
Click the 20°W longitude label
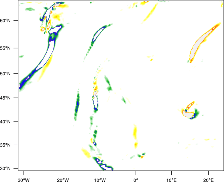point(63,180)
